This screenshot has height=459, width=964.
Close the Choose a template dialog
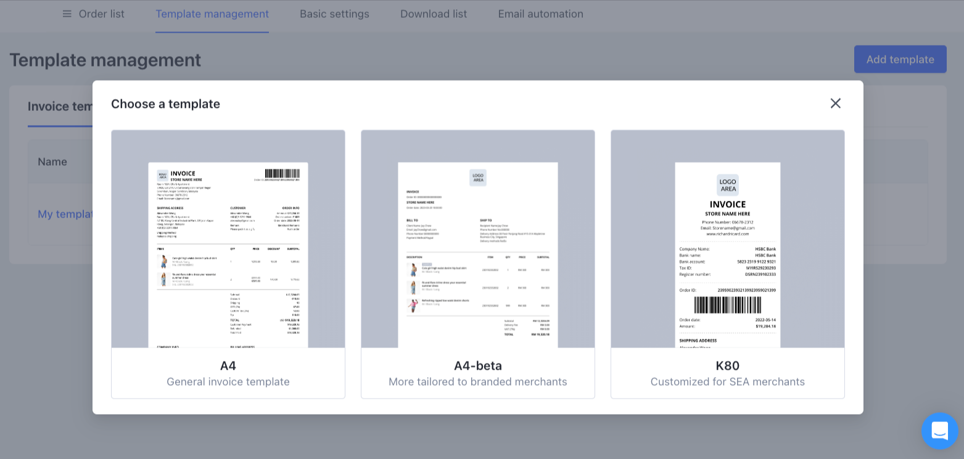tap(835, 104)
